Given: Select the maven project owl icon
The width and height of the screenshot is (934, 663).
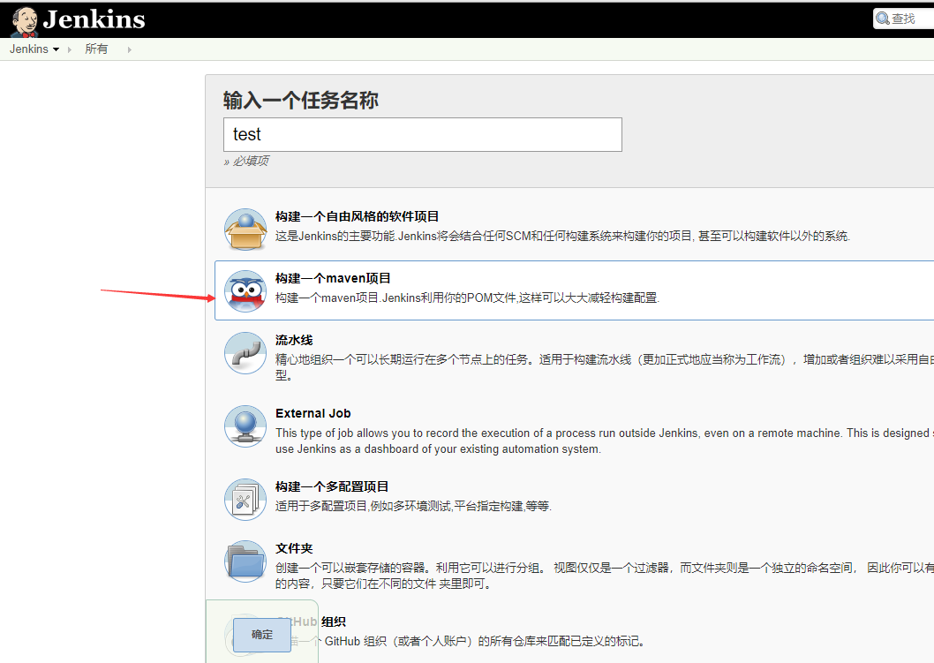Looking at the screenshot, I should point(245,291).
